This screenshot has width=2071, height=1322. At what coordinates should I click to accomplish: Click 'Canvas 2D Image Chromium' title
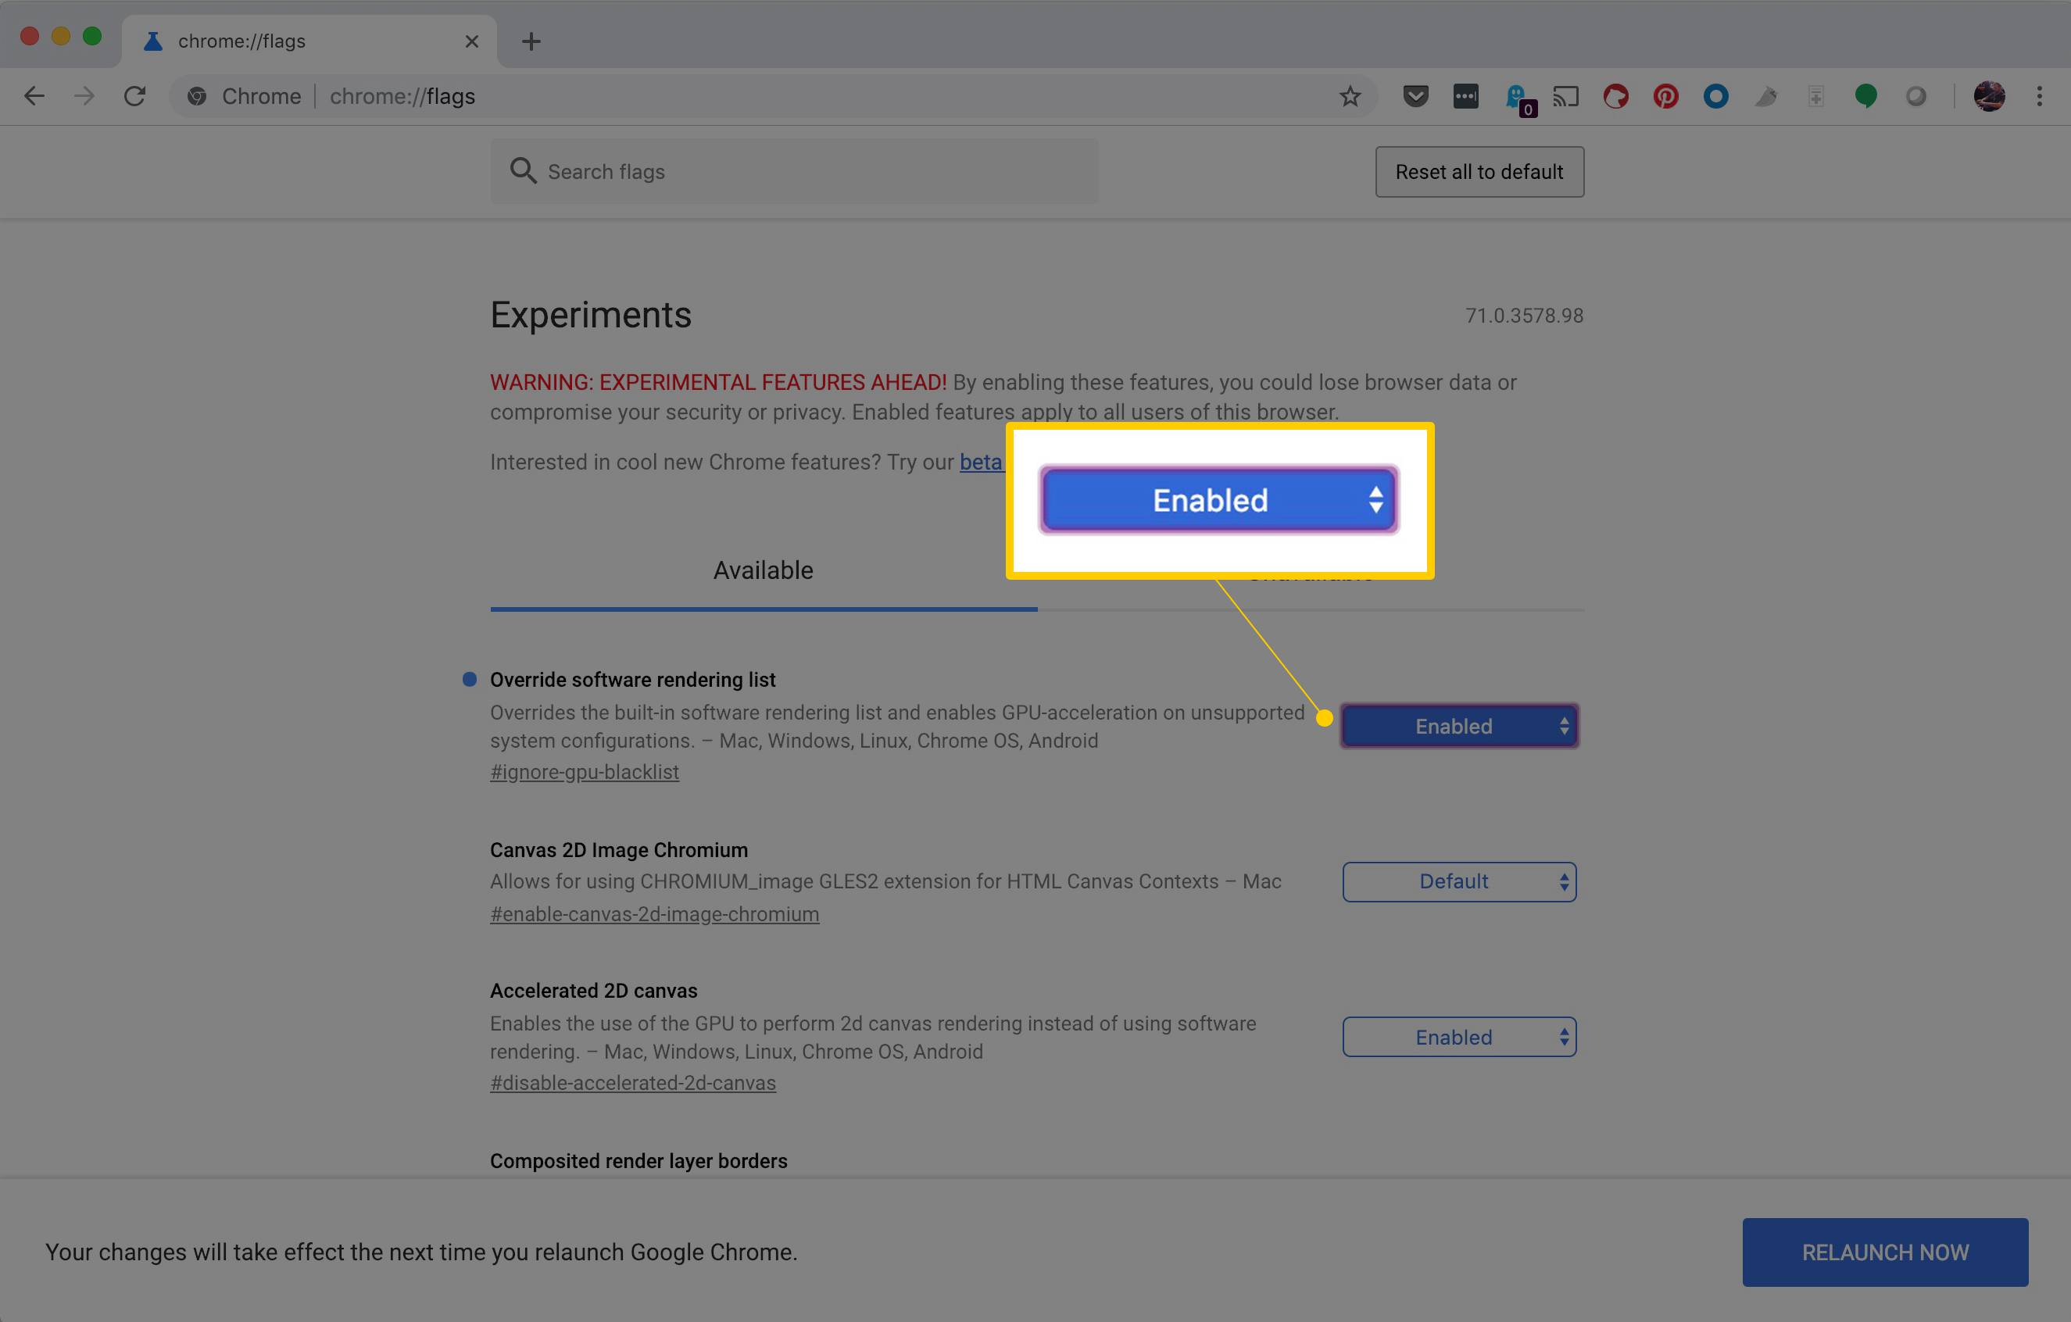[x=619, y=850]
